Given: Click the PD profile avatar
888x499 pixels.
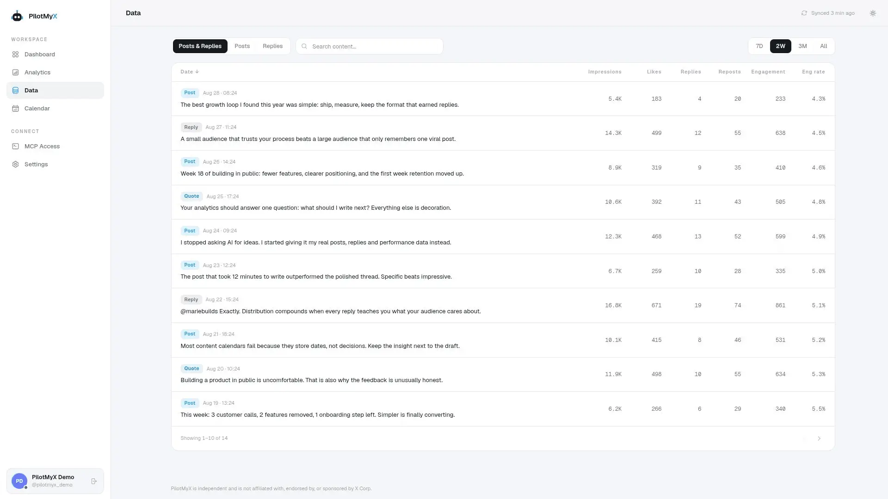Looking at the screenshot, I should click(x=19, y=481).
